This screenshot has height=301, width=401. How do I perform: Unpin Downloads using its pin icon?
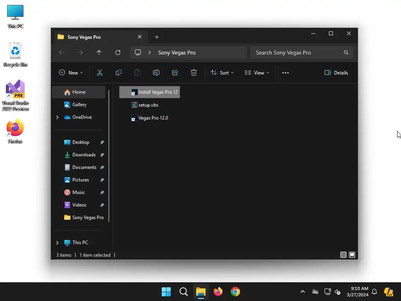point(102,155)
